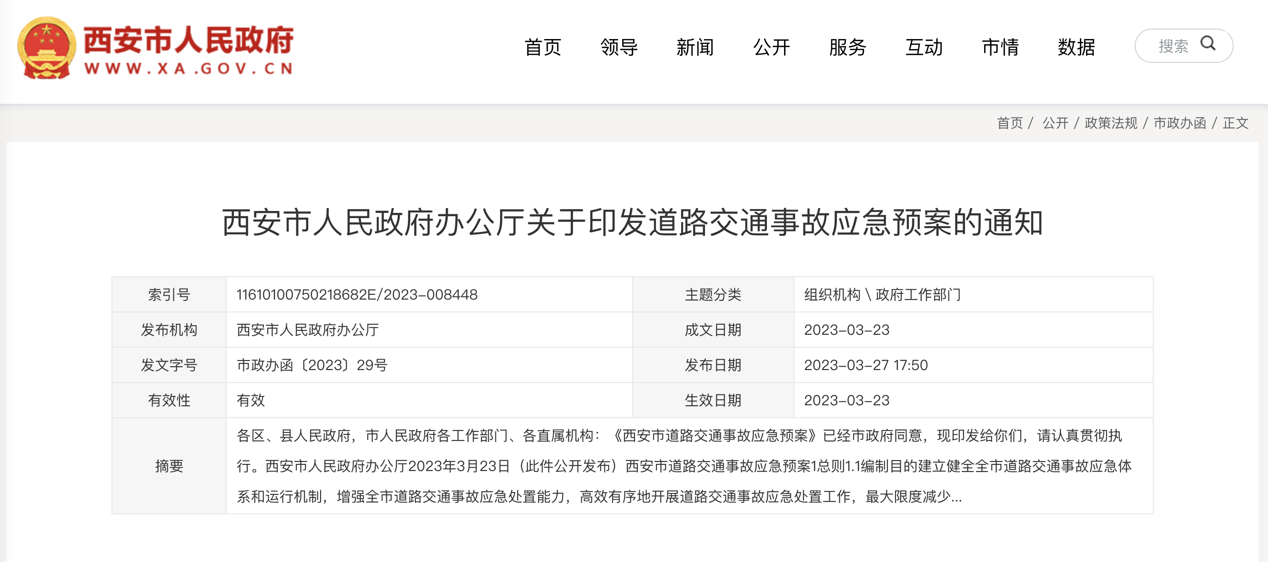Click the index number 11610100750218682E/2023-008448
The width and height of the screenshot is (1268, 562).
pyautogui.click(x=357, y=295)
